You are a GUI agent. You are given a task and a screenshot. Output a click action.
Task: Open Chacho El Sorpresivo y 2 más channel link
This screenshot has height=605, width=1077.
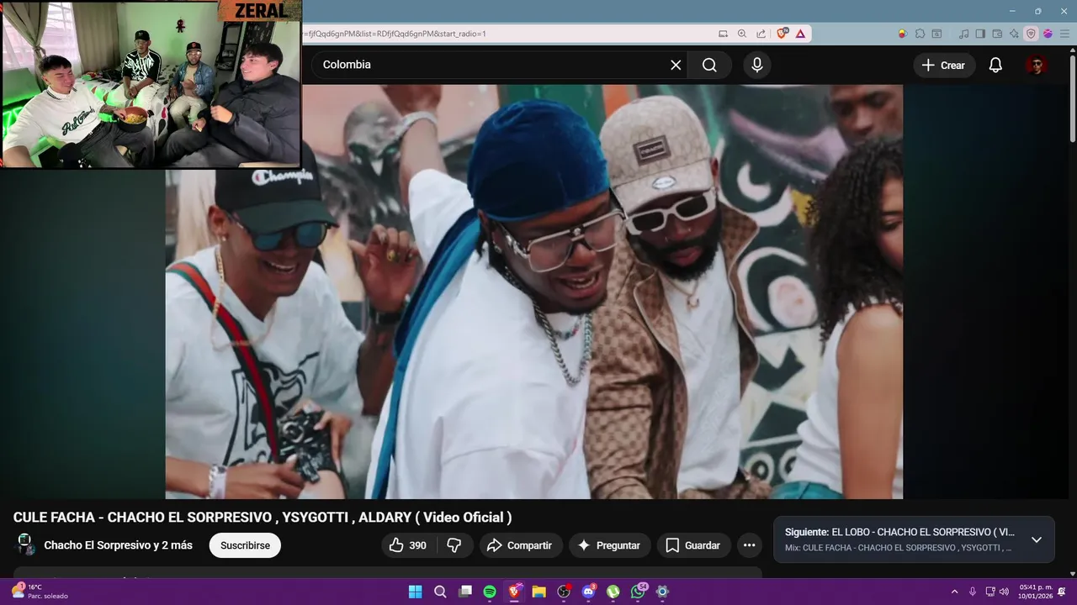coord(118,545)
